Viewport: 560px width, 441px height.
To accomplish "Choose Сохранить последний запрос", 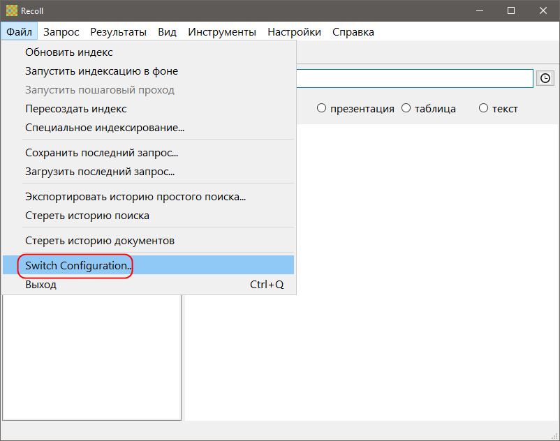I will (x=101, y=152).
